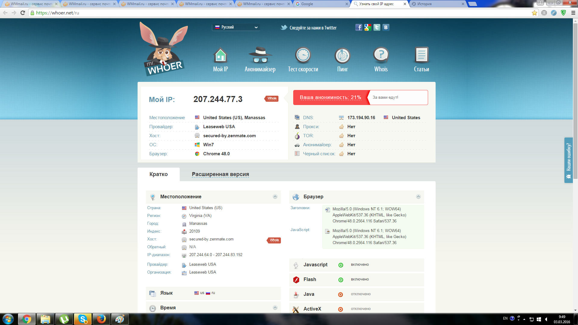The width and height of the screenshot is (578, 325).
Task: Click the Facebook share icon
Action: (x=359, y=27)
